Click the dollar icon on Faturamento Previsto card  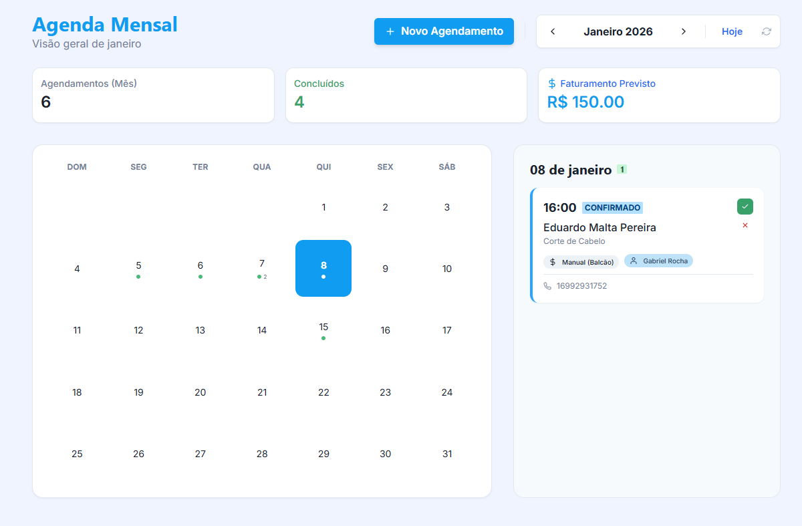[551, 84]
